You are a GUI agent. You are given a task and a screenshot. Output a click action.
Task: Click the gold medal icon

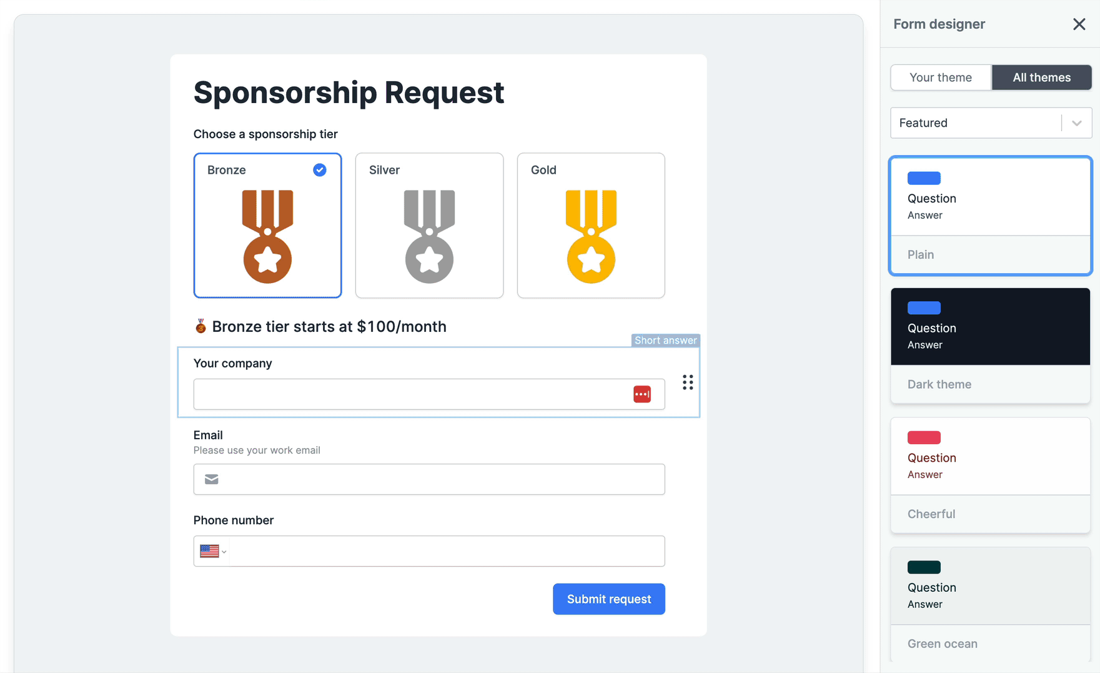[591, 237]
